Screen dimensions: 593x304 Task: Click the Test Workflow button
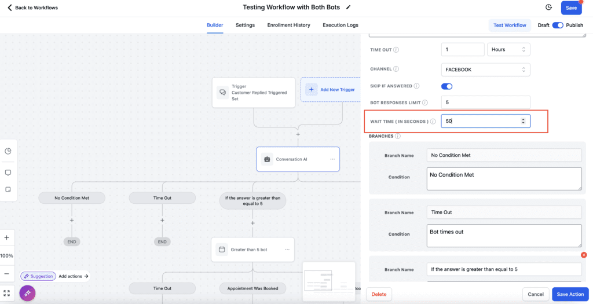point(510,25)
